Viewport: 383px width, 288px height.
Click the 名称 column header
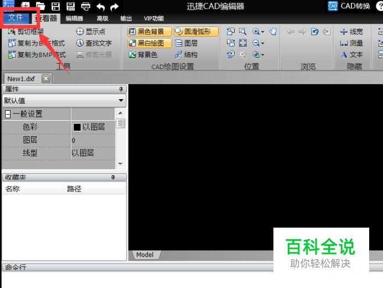(33, 188)
